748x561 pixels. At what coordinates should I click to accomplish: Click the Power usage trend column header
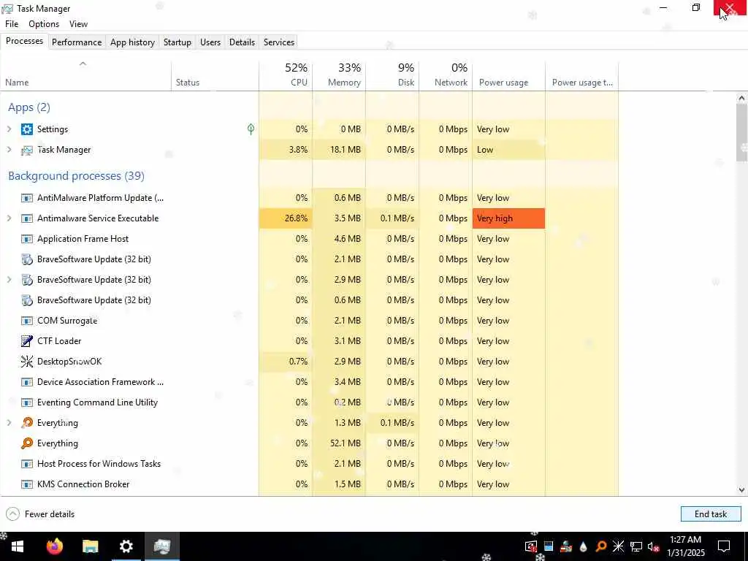coord(582,75)
